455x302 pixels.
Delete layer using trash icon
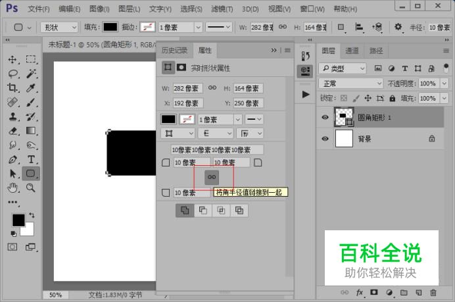pos(433,292)
